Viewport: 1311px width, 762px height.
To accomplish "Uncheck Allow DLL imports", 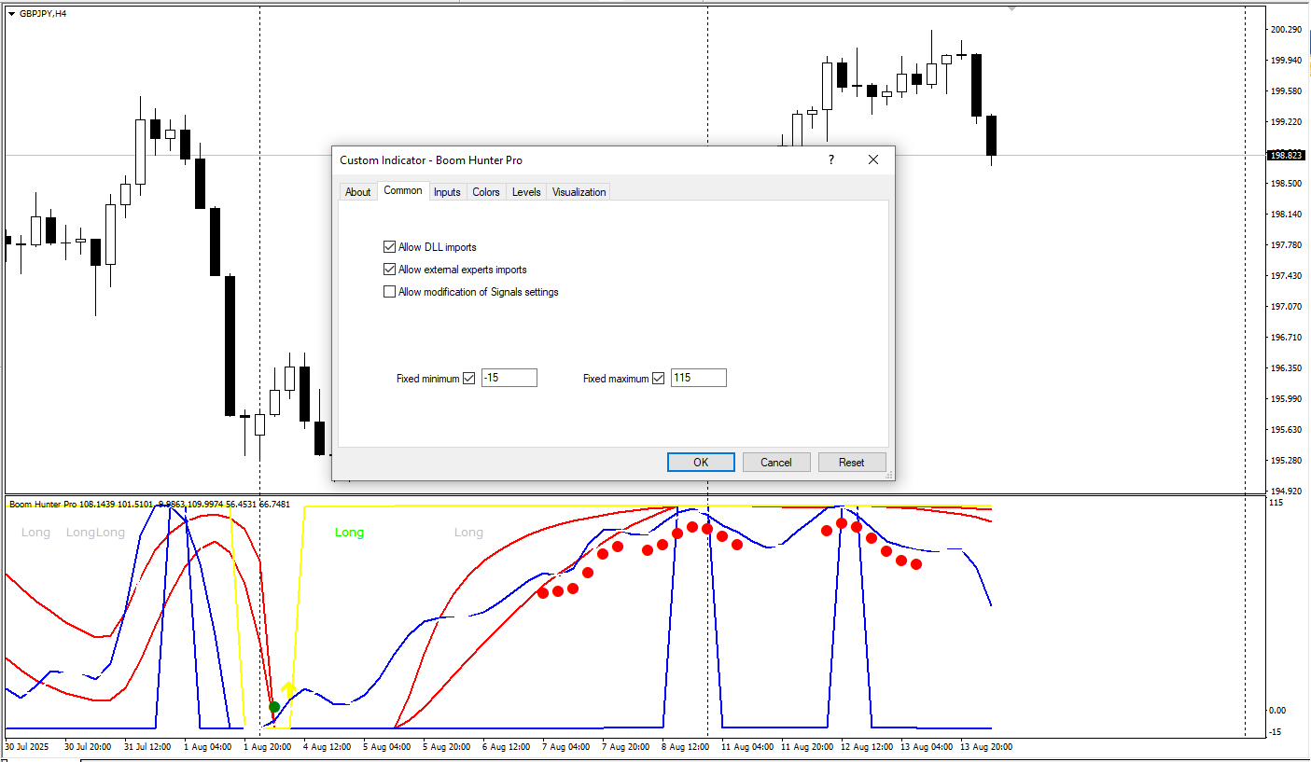I will (x=390, y=247).
